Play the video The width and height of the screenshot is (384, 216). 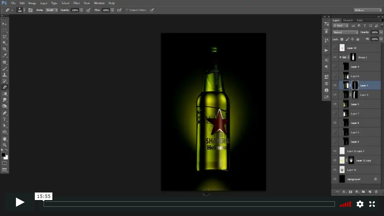[20, 202]
